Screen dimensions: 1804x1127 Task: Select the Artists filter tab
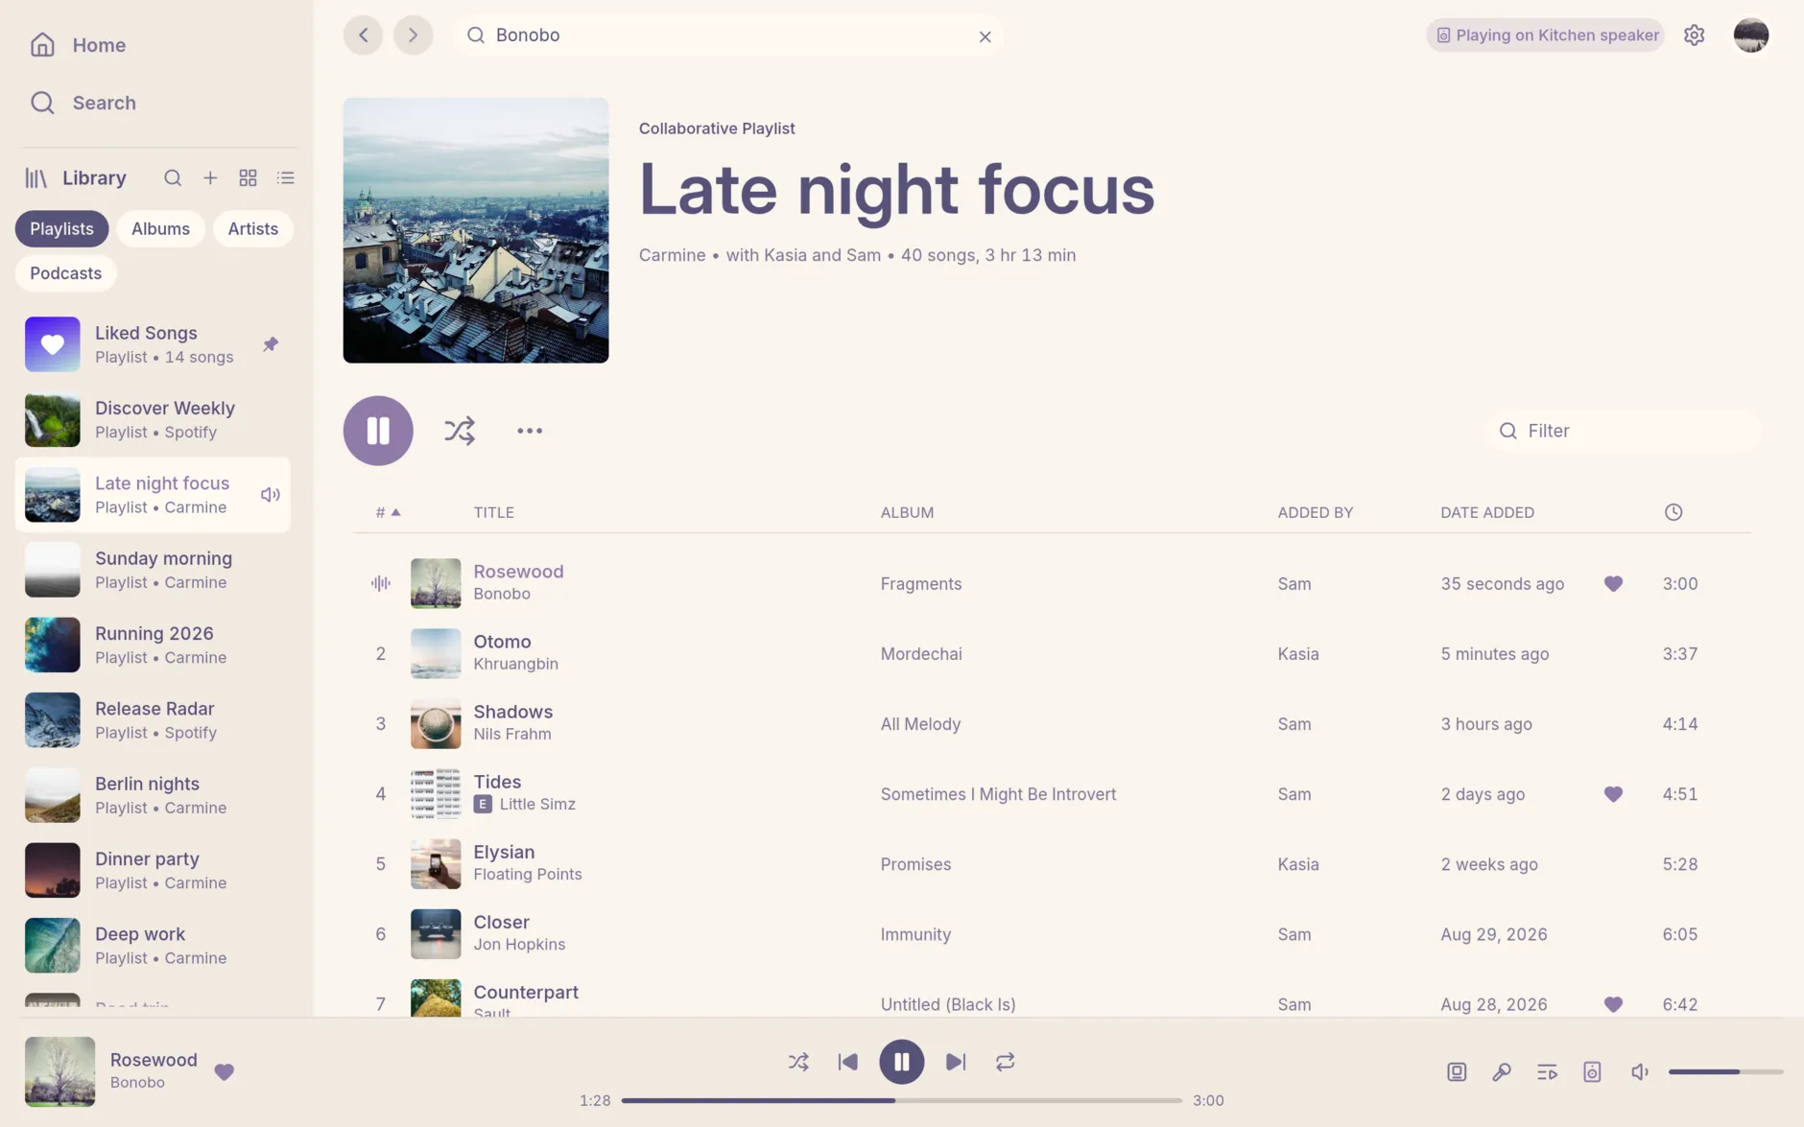click(x=252, y=228)
